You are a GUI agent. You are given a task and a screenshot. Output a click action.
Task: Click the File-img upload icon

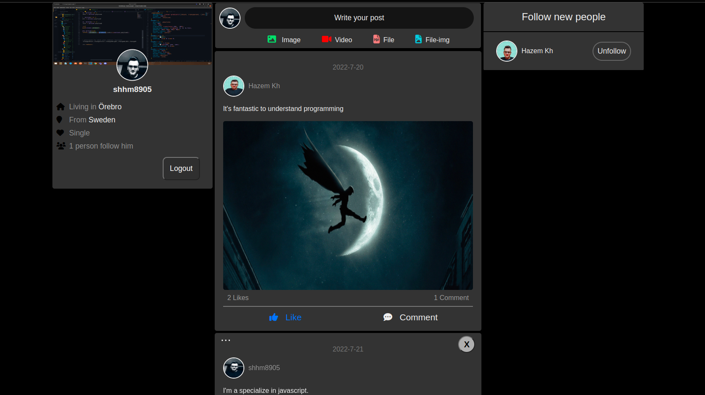click(x=418, y=39)
